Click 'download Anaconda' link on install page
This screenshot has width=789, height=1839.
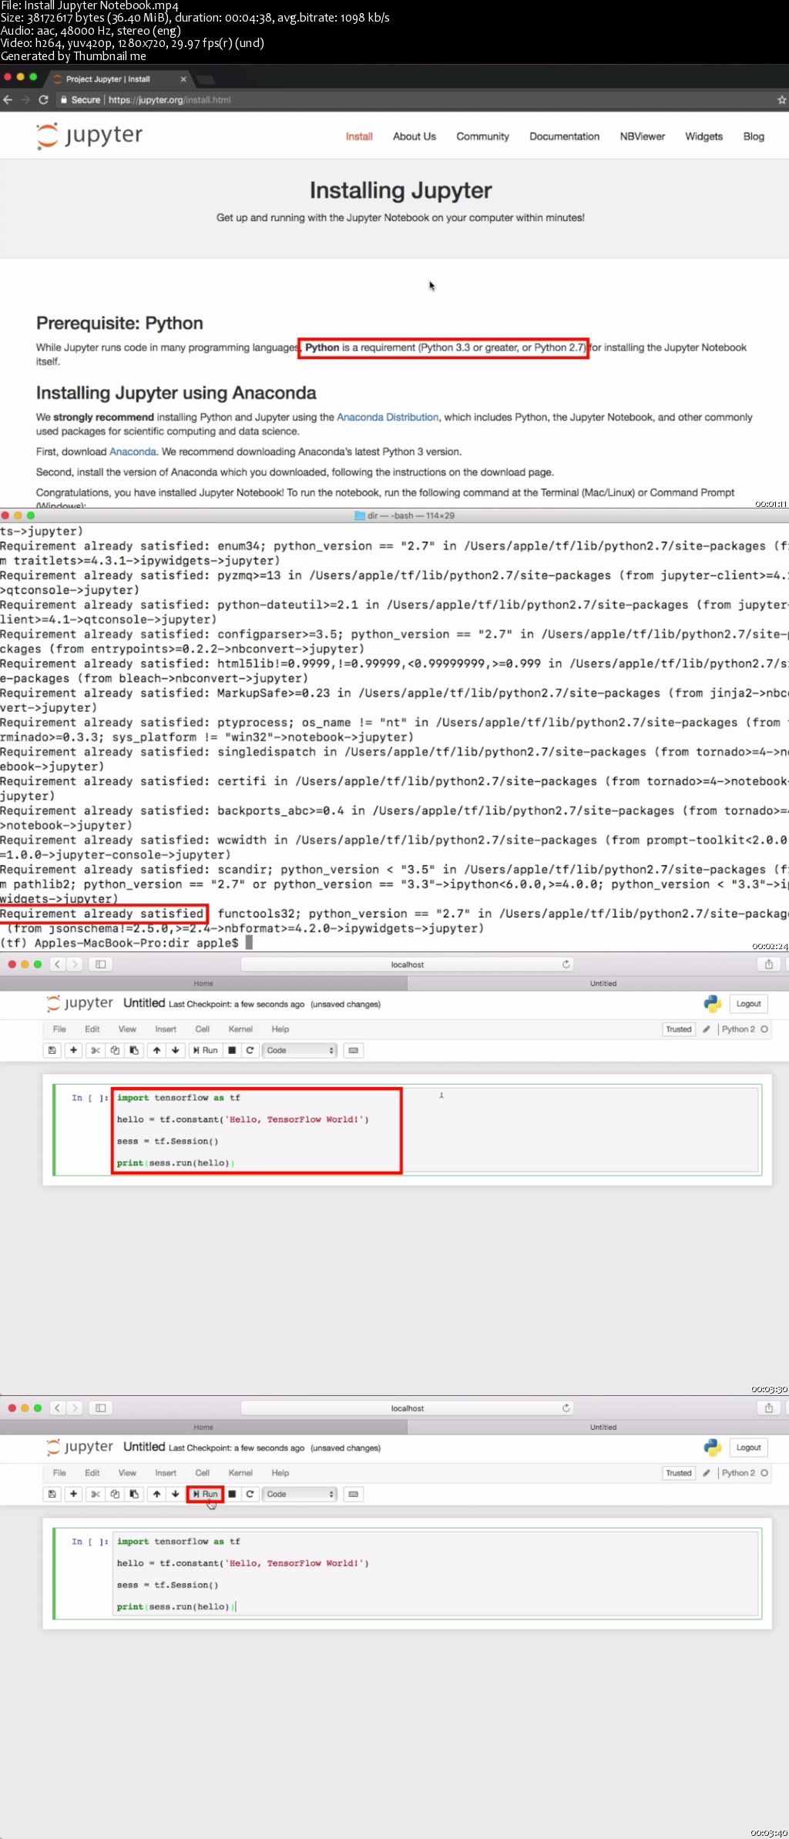(133, 451)
